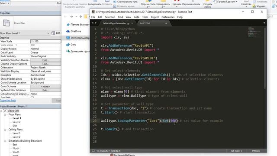This screenshot has height=156, width=277.
Task: Click Explorer back arrow
Action: pyautogui.click(x=65, y=16)
